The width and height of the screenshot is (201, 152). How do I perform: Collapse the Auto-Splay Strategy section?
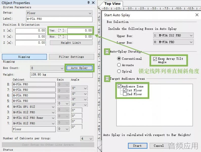click(107, 52)
